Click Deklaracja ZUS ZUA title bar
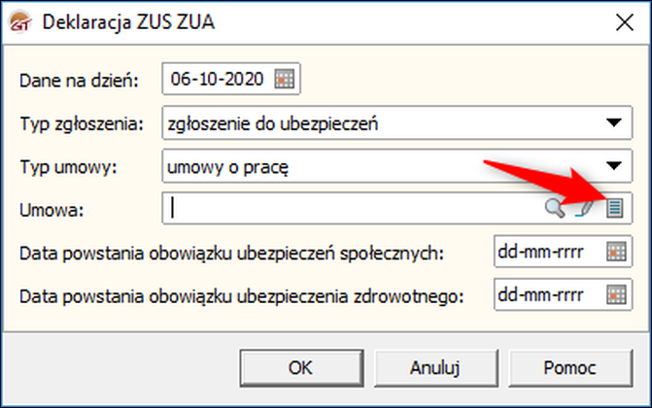Image resolution: width=652 pixels, height=408 pixels. click(x=325, y=22)
